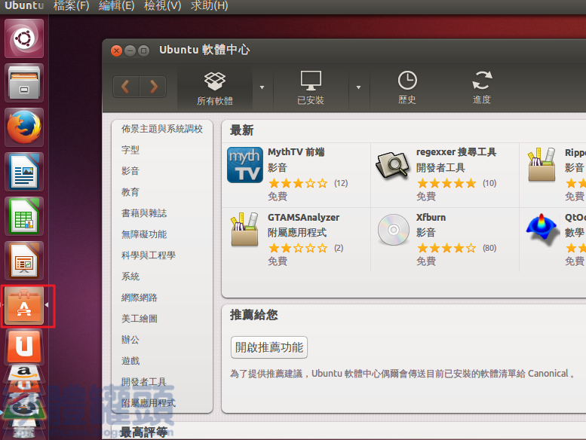Close the Ubuntu Software Center window
The image size is (586, 440).
[x=117, y=50]
